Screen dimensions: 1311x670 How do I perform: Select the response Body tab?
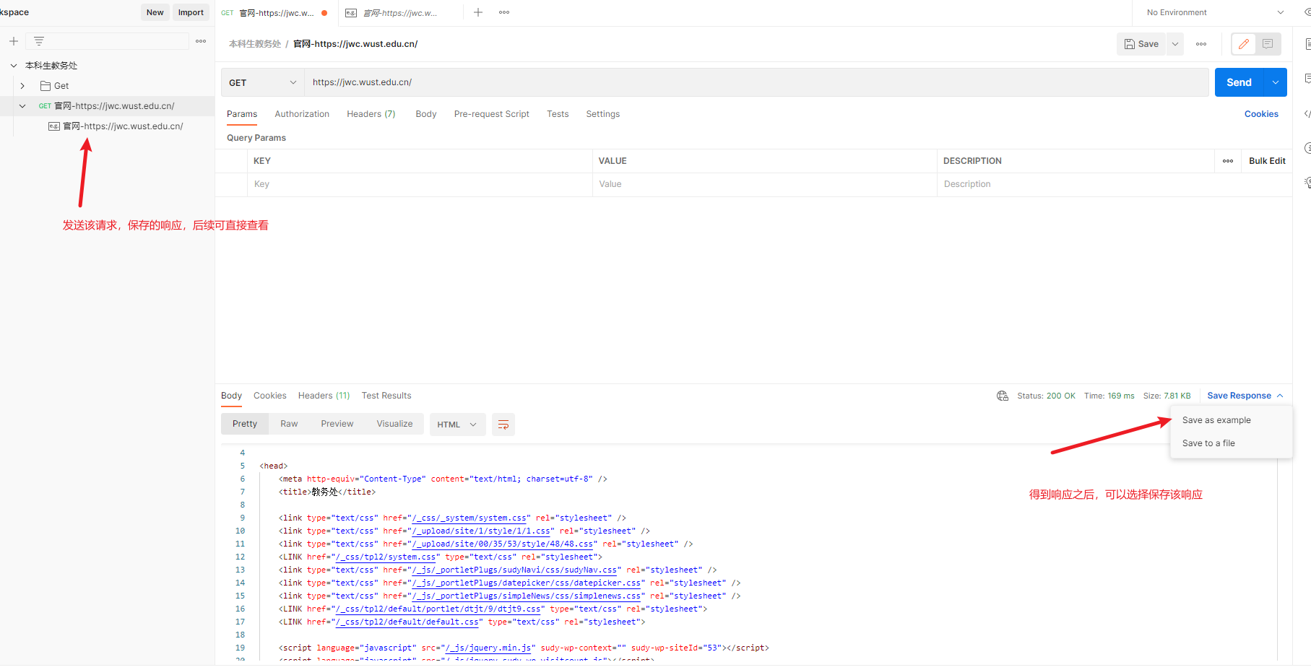pyautogui.click(x=231, y=396)
